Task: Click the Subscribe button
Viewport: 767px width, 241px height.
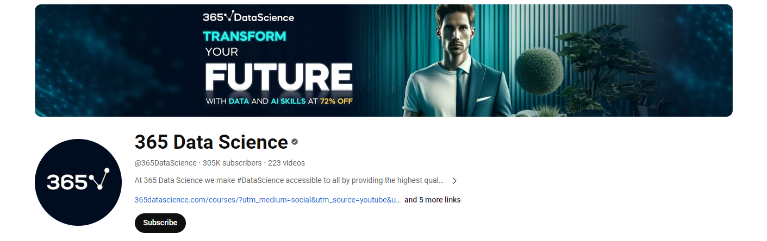Action: 160,223
